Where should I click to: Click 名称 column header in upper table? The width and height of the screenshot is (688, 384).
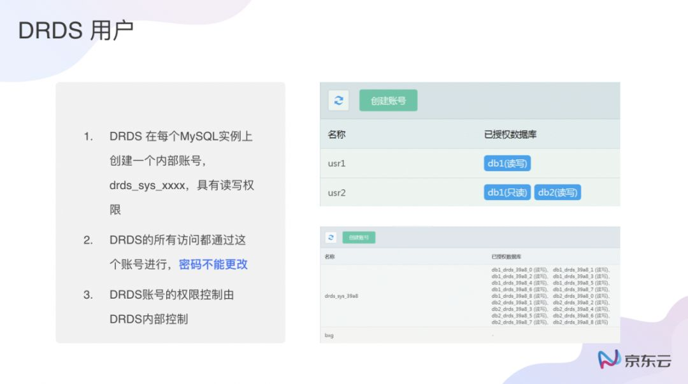coord(336,134)
